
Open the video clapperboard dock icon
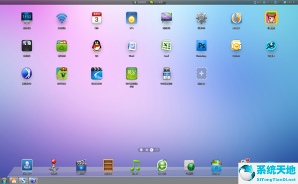click(x=81, y=166)
